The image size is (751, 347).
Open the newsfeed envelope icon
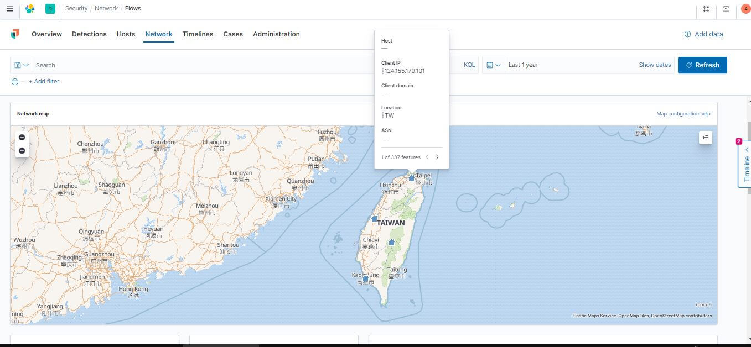[727, 8]
